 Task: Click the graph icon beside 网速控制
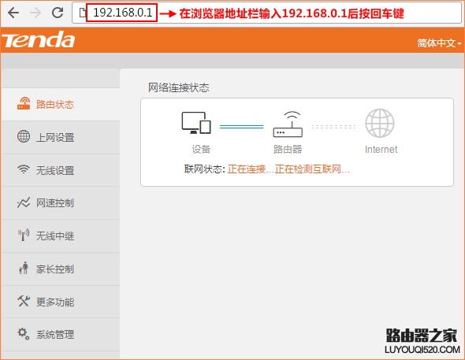pyautogui.click(x=24, y=202)
